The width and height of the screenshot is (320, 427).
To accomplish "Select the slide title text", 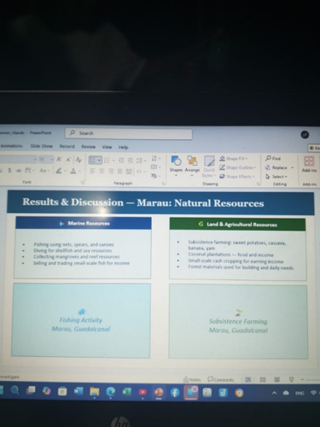I will [143, 202].
